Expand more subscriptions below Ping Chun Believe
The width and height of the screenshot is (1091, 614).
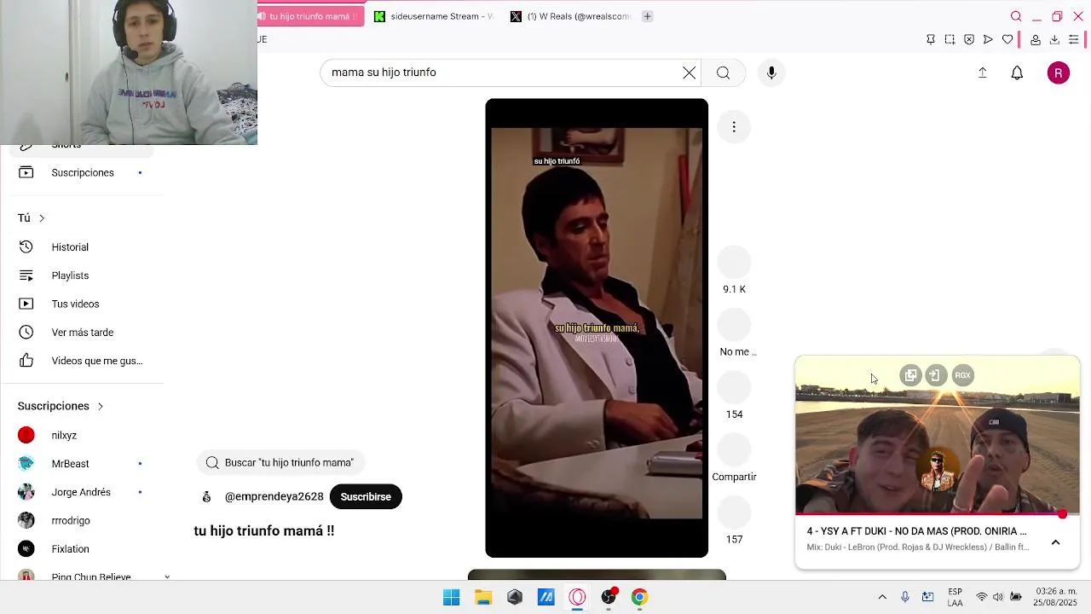point(167,576)
